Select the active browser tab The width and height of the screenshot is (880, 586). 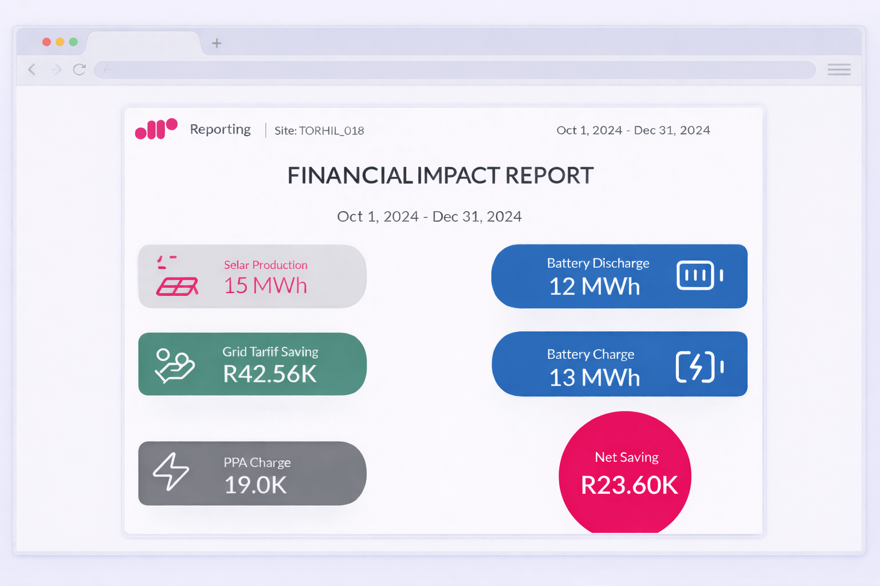(143, 43)
